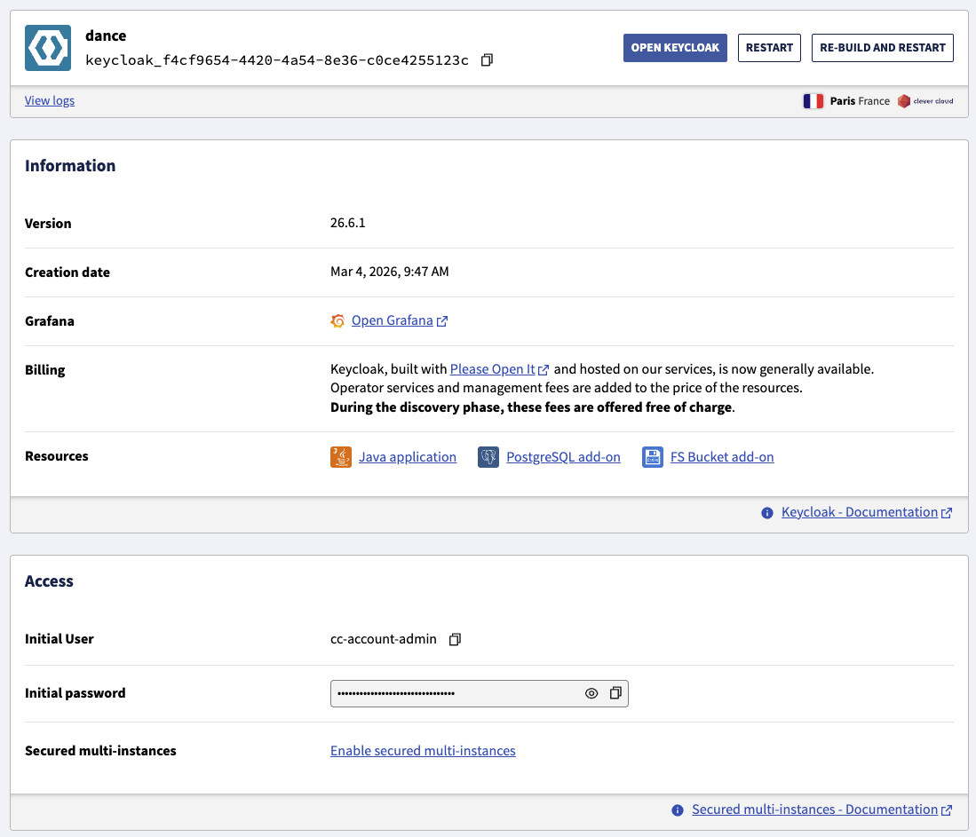Click the Clever Cloud logo
Screen dimensions: 976x837
925,101
